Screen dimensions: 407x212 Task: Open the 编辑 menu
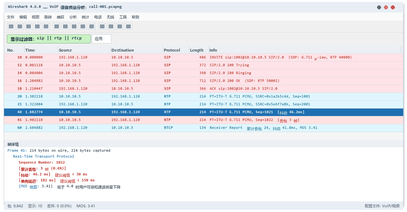[x=23, y=17]
